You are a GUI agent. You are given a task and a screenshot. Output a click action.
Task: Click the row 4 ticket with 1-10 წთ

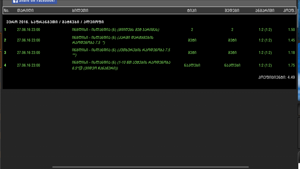click(121, 65)
